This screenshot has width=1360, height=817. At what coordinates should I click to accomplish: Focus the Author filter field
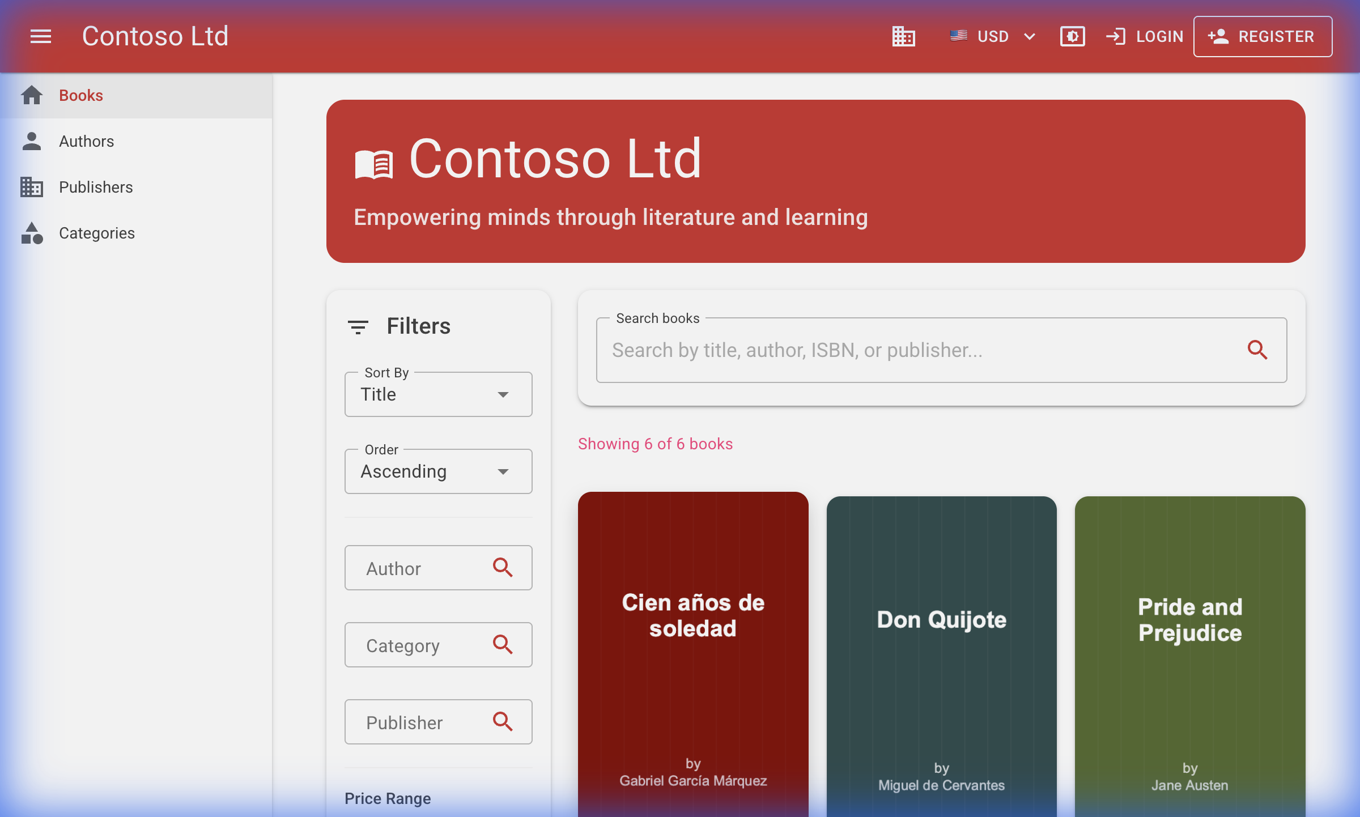tap(438, 568)
